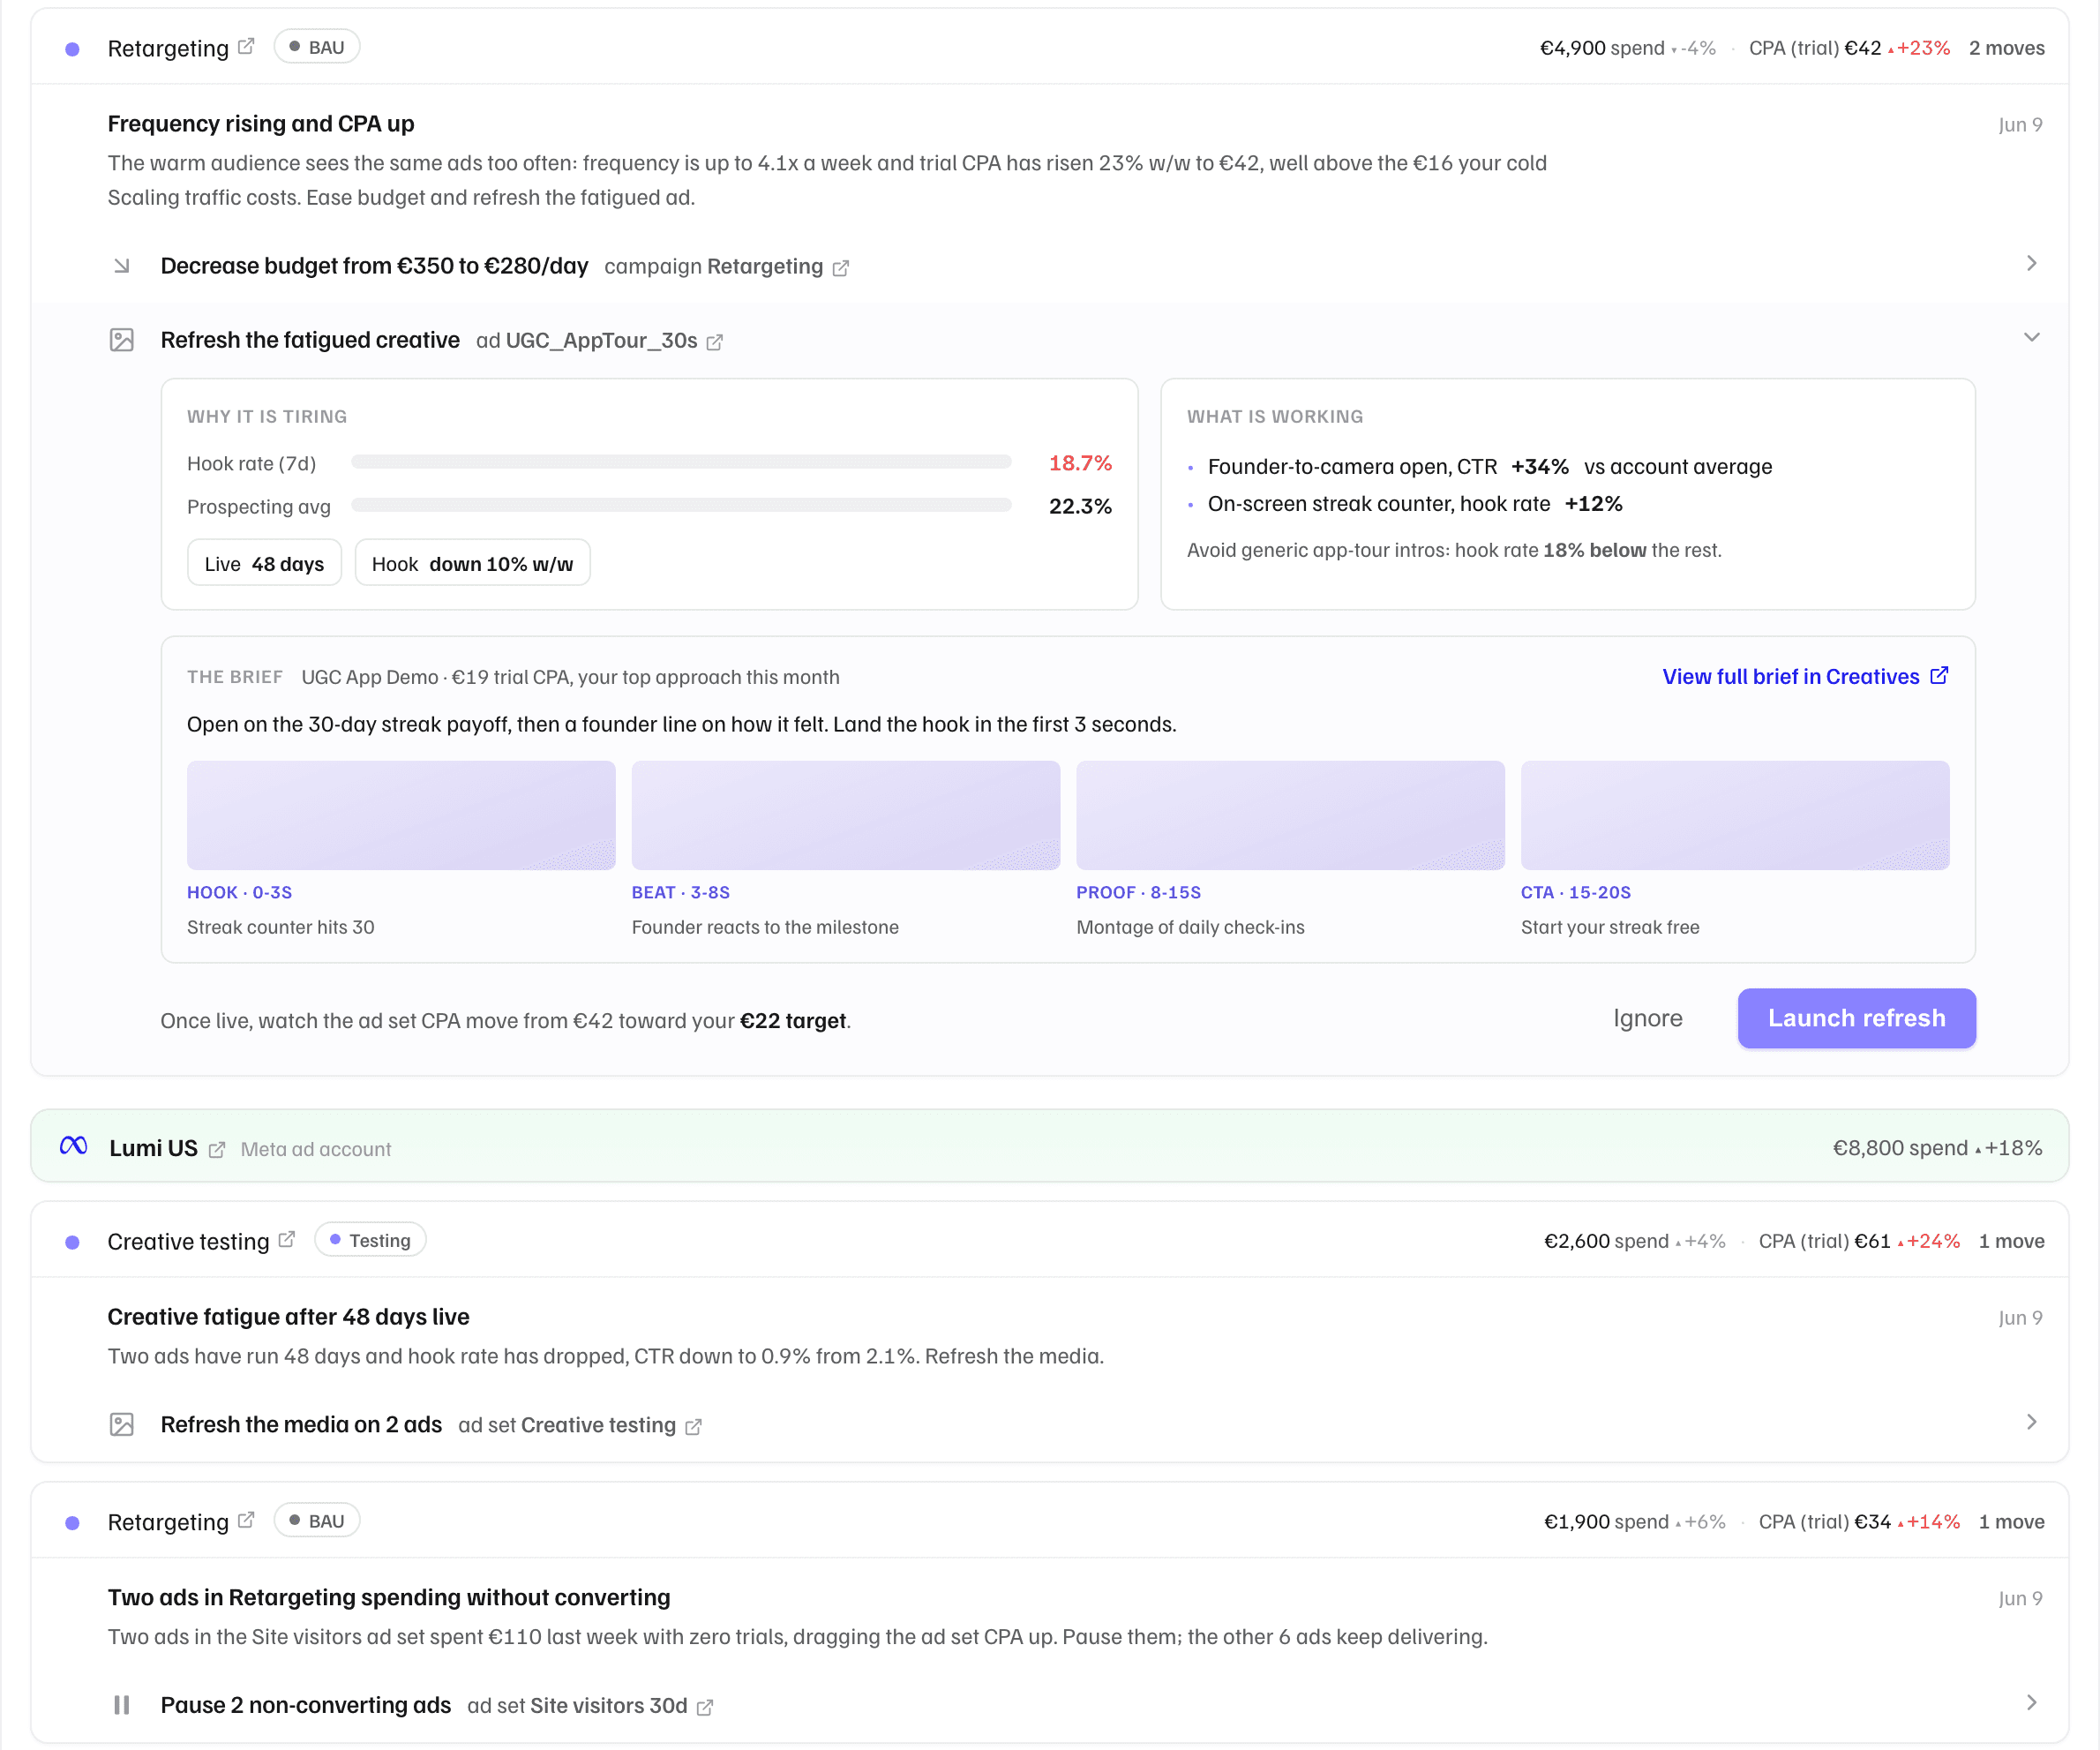The image size is (2100, 1750).
Task: Click the €4,900 spend figure
Action: (x=1602, y=48)
